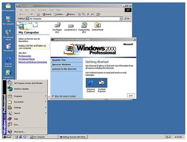Click the Undo toolbar icon

coord(92,14)
